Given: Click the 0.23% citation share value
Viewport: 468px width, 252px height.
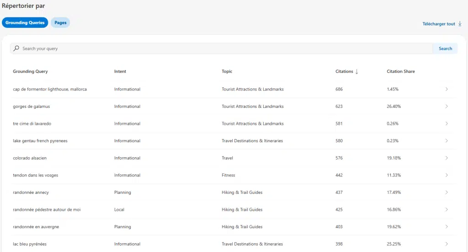Looking at the screenshot, I should click(393, 140).
